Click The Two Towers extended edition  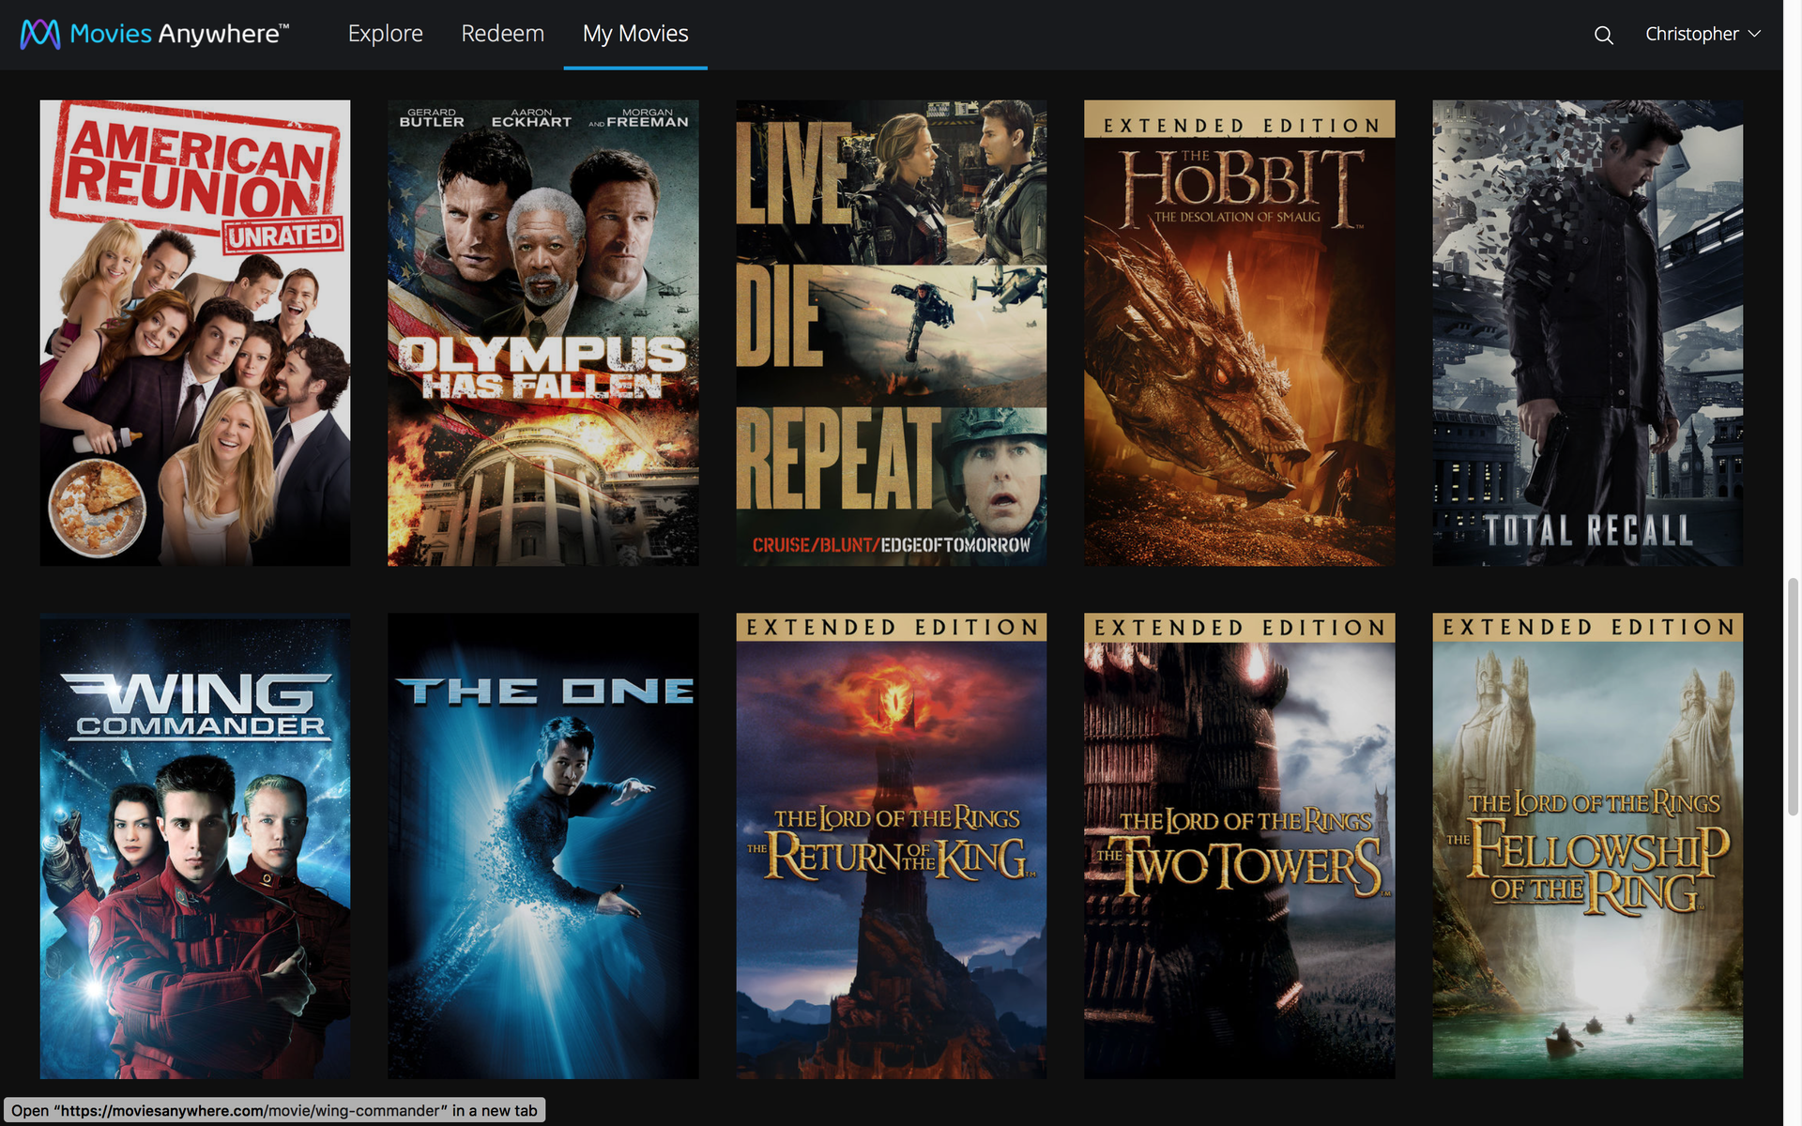coord(1239,844)
